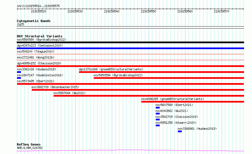Click the Cytogenetic Bands track heading
The image size is (252, 154).
[34, 21]
